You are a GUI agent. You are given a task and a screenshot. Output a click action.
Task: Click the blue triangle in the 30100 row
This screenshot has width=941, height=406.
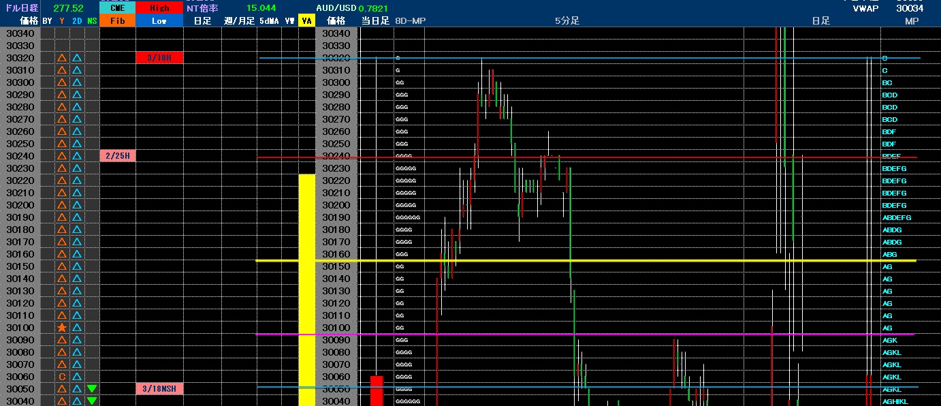click(77, 328)
